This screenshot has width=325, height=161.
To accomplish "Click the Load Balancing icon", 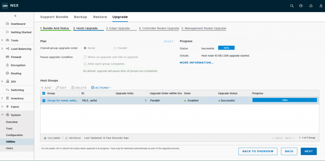I will click(x=8, y=49).
